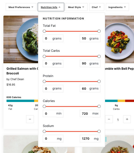
Task: Click the Total Carbs minimum slider handle
Action: point(44,56)
